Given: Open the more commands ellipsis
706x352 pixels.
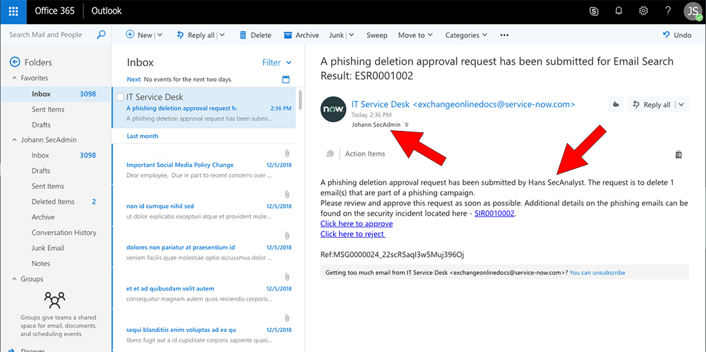Looking at the screenshot, I should point(504,35).
